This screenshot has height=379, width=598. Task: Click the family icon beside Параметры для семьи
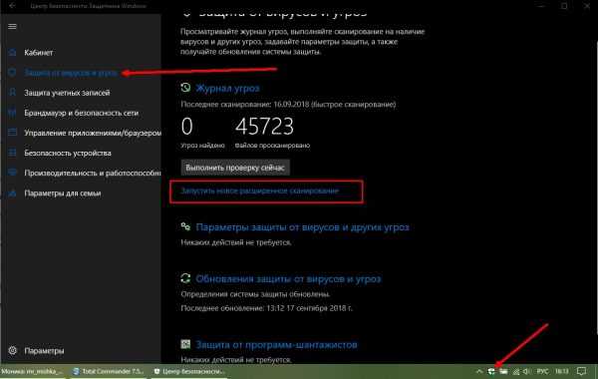[x=12, y=192]
